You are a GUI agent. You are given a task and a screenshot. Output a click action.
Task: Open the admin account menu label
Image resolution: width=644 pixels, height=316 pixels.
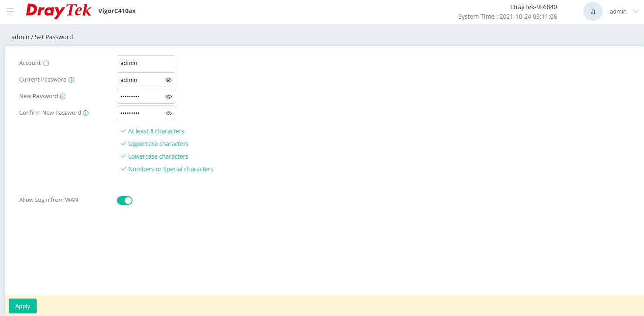tap(618, 12)
